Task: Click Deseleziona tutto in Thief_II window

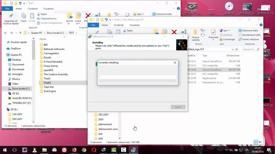Action: tap(249, 35)
